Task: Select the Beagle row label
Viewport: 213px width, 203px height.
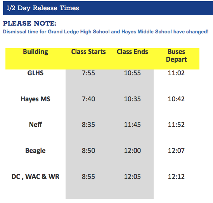Action: (x=35, y=151)
